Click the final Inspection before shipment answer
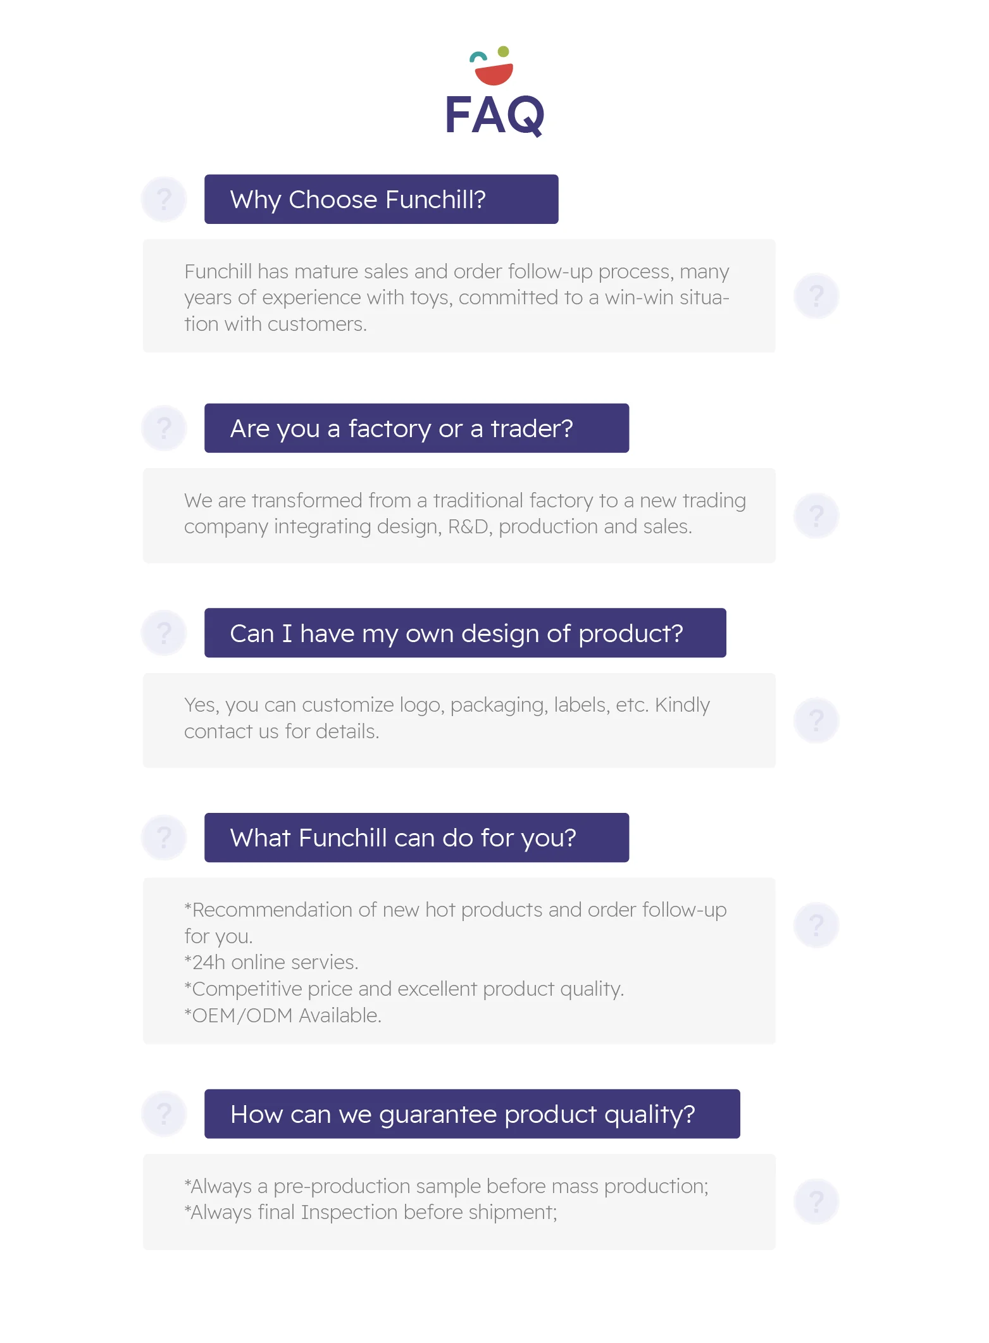Image resolution: width=989 pixels, height=1343 pixels. pos(370,1212)
